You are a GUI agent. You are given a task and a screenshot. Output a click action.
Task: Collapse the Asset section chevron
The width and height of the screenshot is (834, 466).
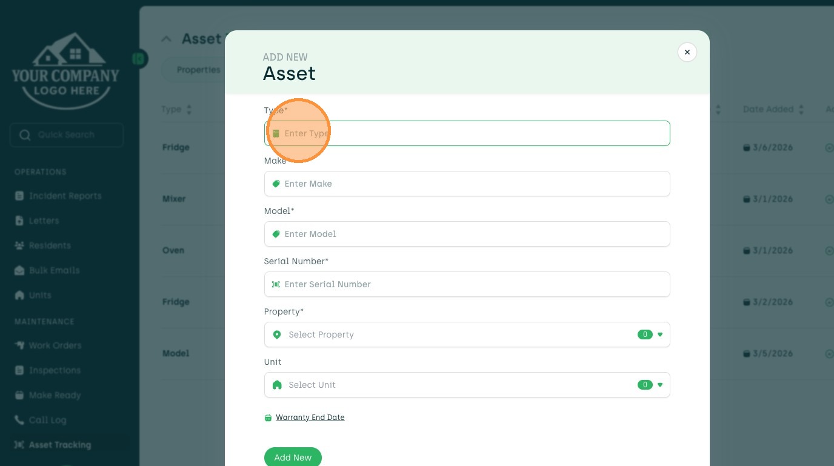coord(166,39)
